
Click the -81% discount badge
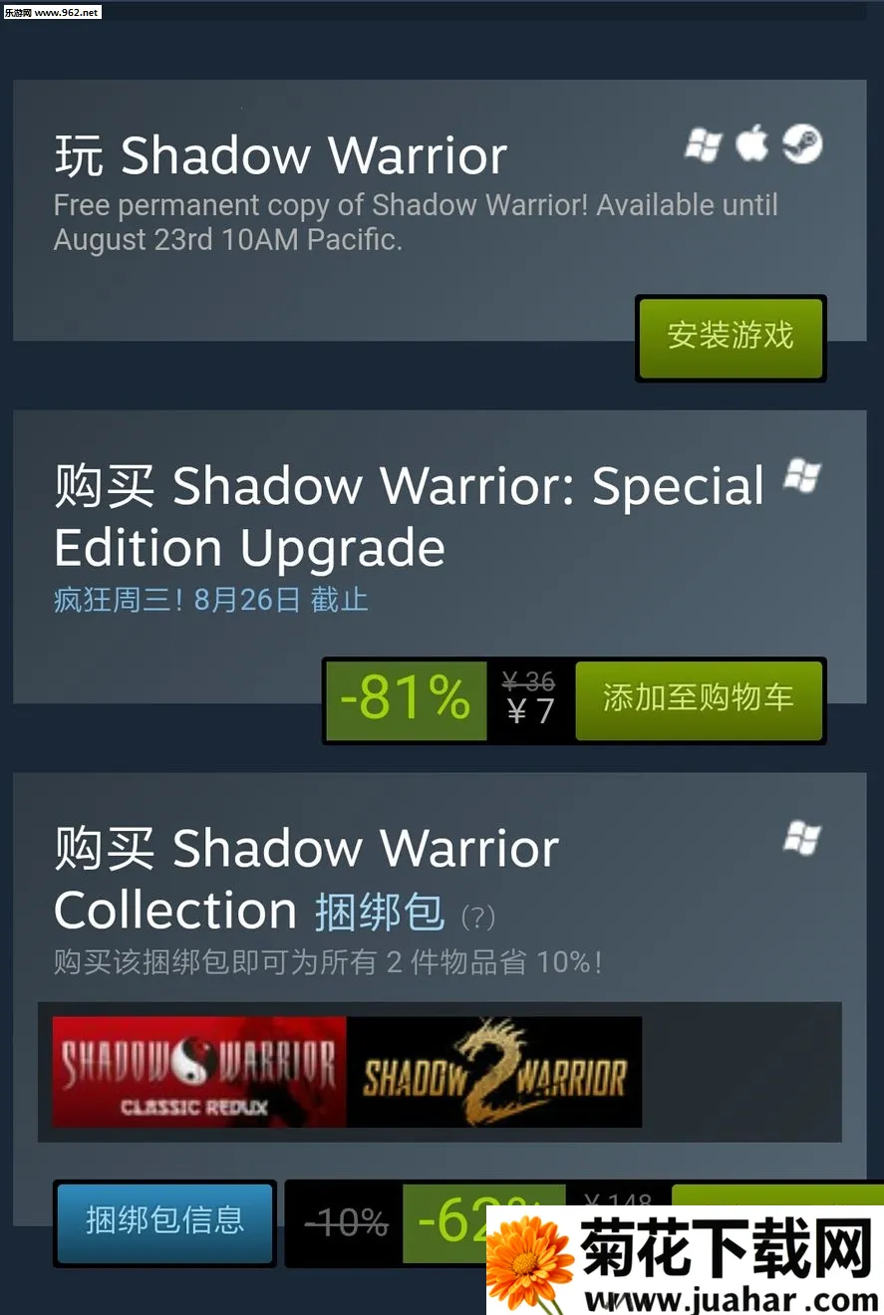tap(406, 699)
